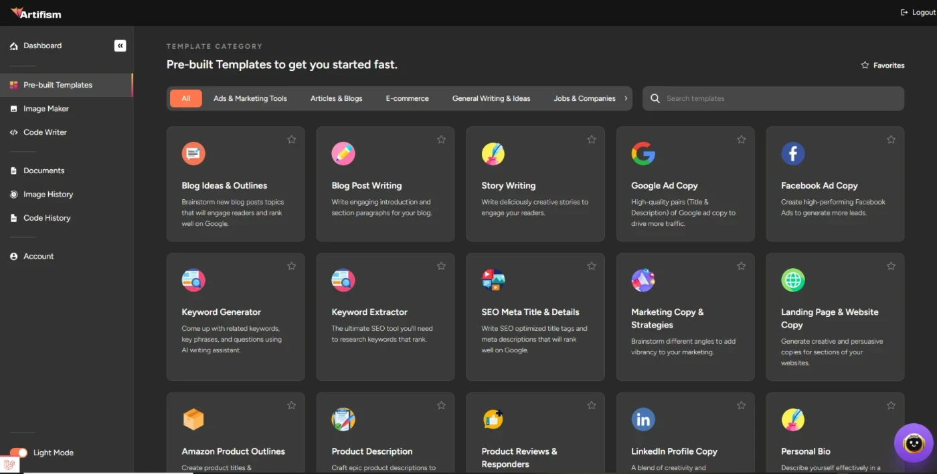Click the chatbot avatar bubble
This screenshot has height=474, width=937.
[x=914, y=443]
